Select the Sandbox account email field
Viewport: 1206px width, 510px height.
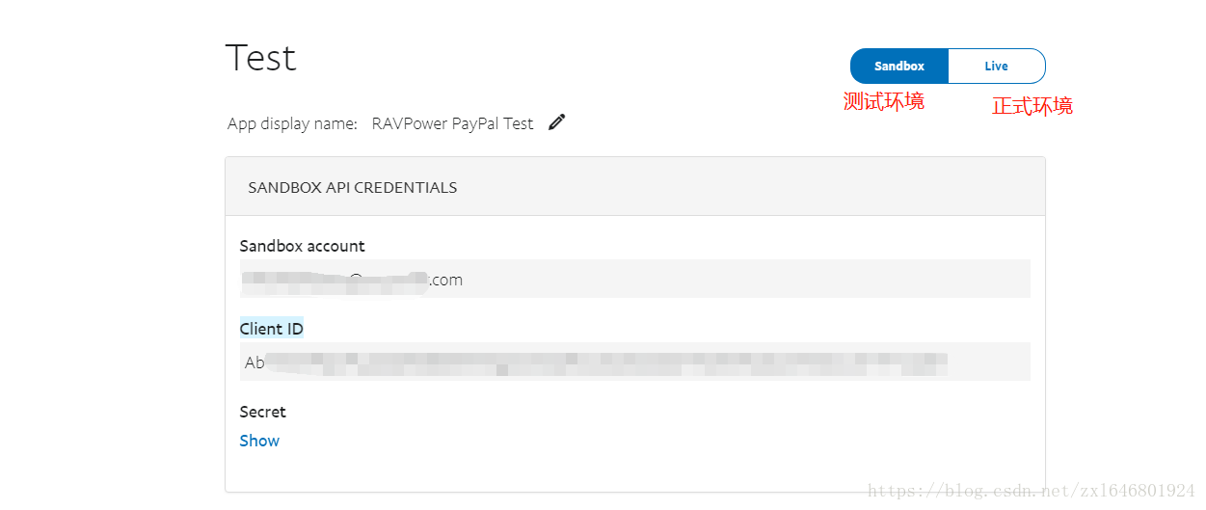[x=634, y=279]
